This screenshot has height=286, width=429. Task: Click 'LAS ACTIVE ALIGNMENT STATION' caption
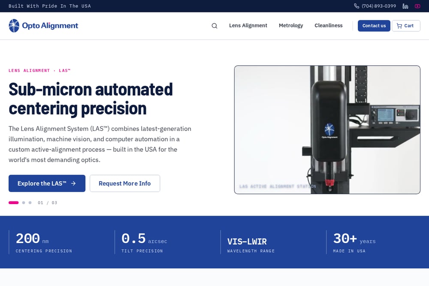tap(278, 186)
